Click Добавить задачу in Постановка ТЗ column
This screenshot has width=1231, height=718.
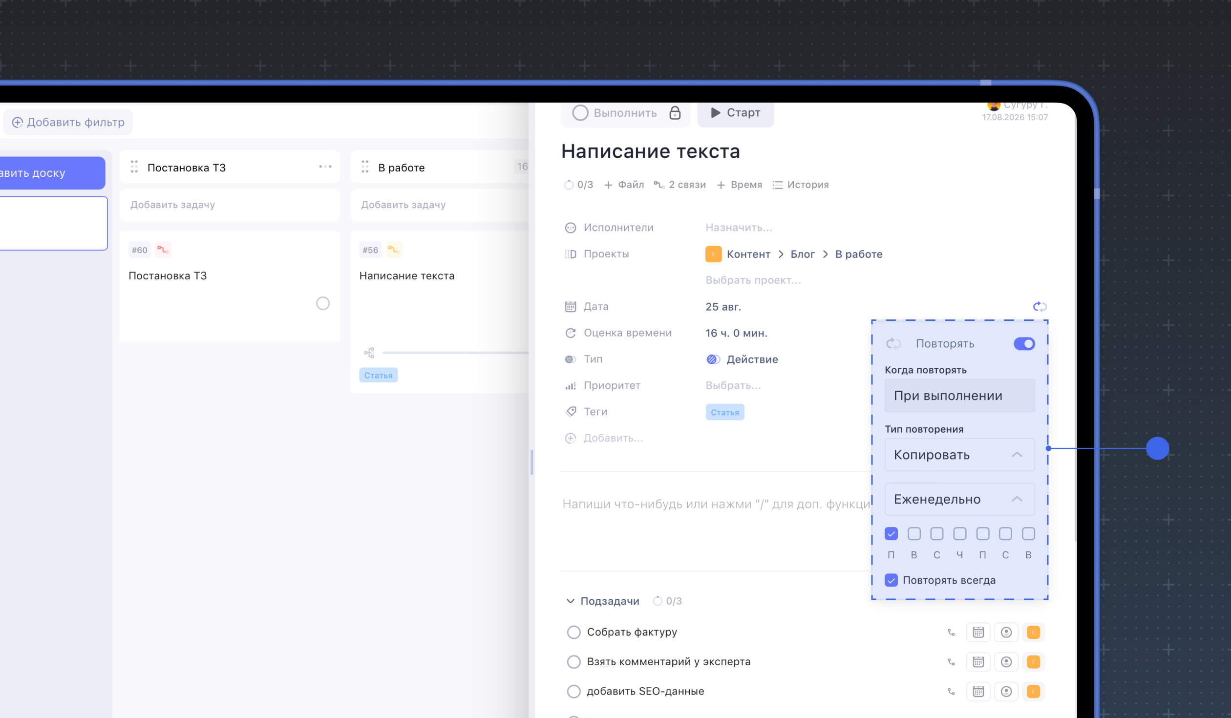point(230,205)
